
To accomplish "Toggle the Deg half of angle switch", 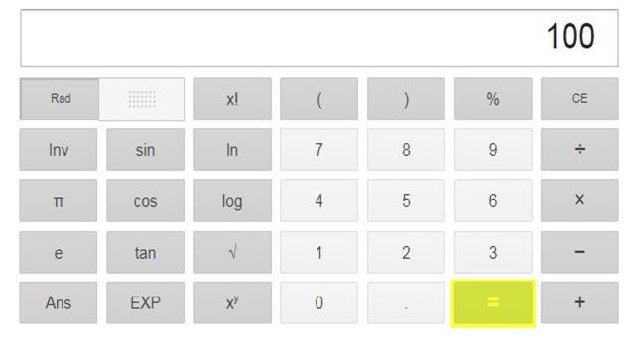I will 142,99.
